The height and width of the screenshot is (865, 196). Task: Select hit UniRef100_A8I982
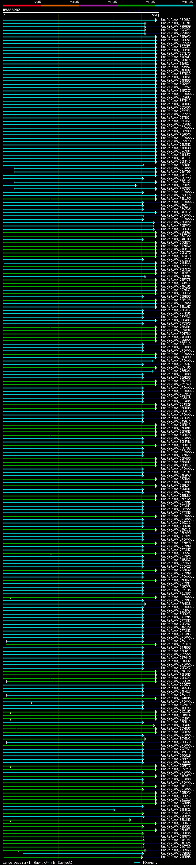(x=176, y=20)
